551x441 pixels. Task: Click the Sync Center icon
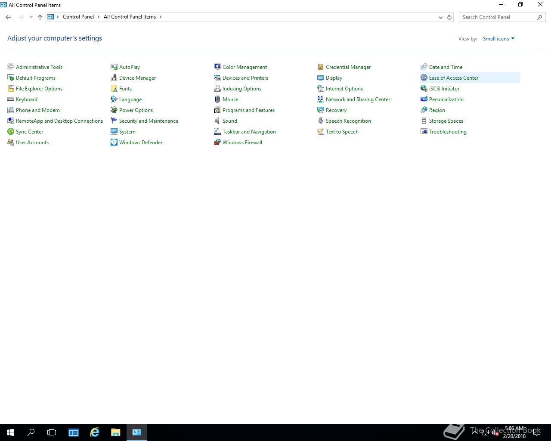11,131
